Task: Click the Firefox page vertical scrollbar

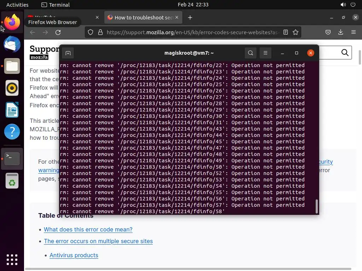Action: tap(360, 57)
